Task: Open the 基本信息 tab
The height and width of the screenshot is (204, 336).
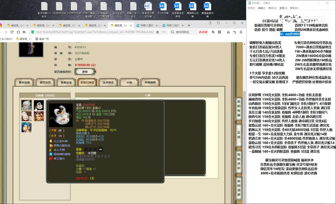Action: (x=24, y=82)
